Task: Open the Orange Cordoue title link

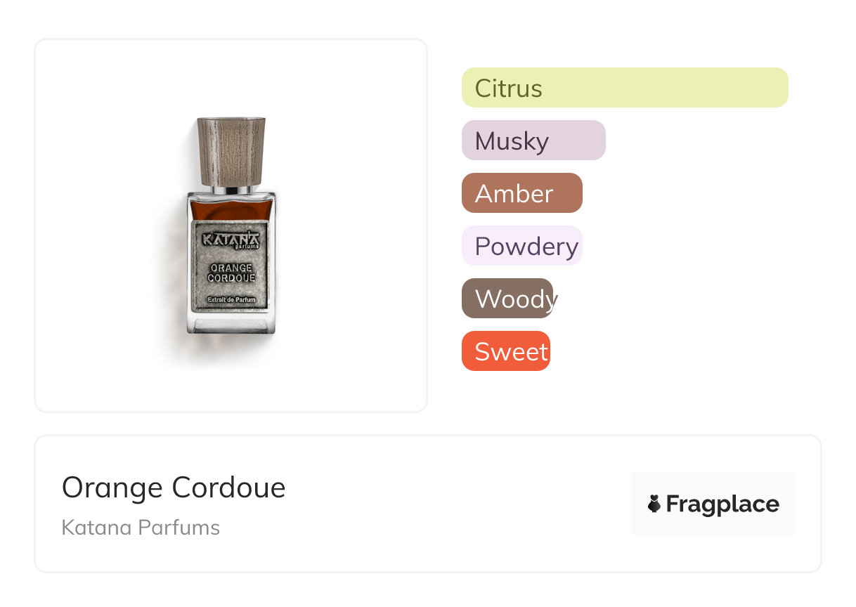Action: 174,488
